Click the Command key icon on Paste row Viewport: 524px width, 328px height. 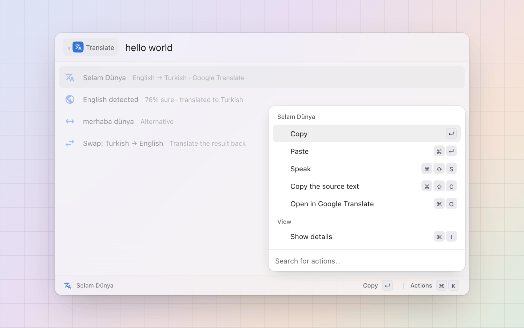[439, 151]
